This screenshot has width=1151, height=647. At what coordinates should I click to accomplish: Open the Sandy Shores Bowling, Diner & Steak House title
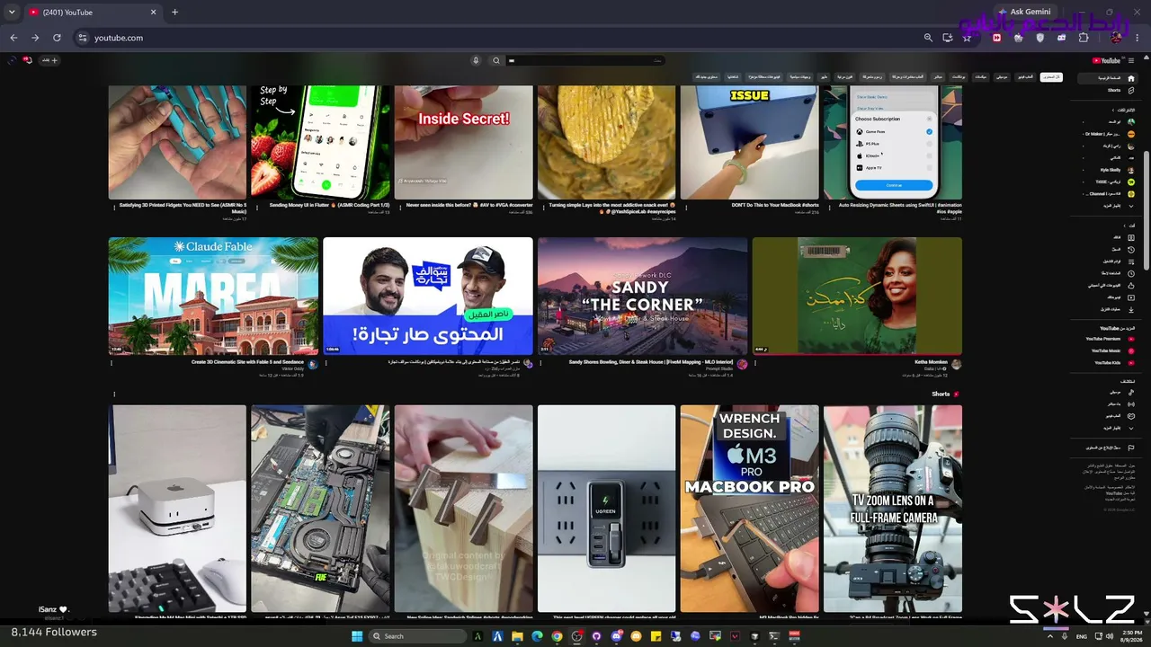[x=652, y=362]
